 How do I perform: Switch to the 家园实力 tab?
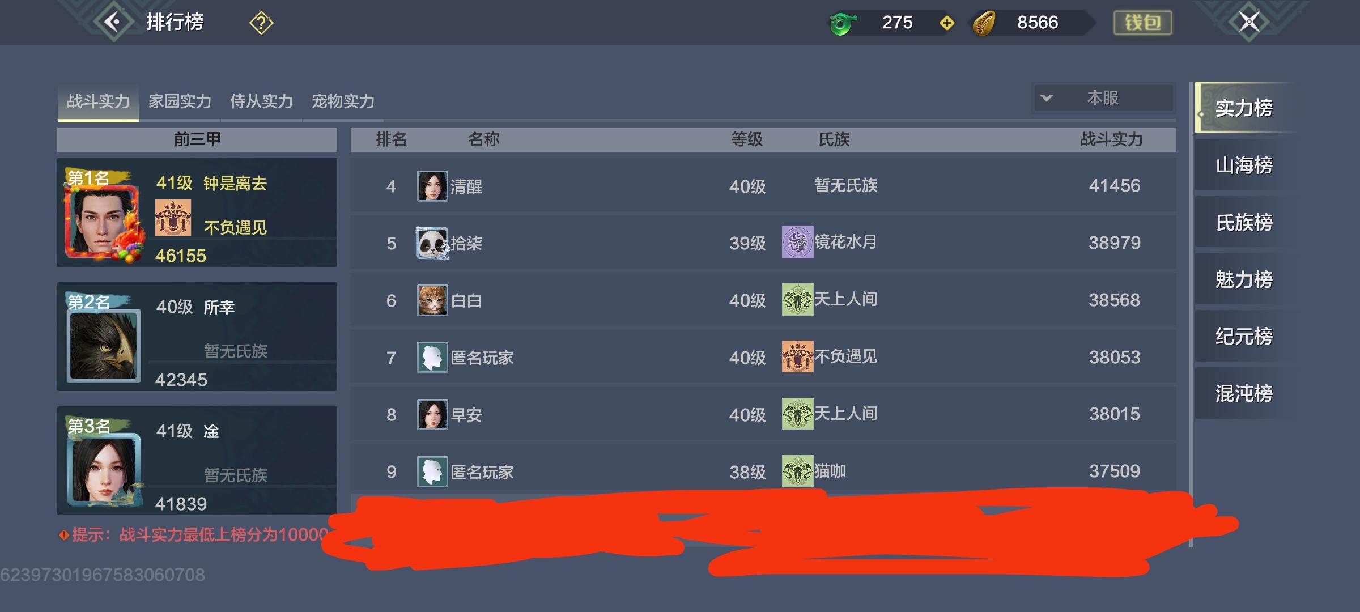pos(180,101)
